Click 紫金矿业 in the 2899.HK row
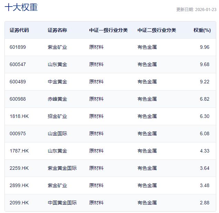This screenshot has height=213, width=219. (57, 185)
